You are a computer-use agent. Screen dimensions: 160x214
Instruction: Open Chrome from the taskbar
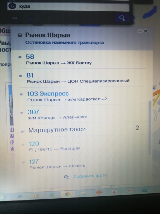pyautogui.click(x=67, y=194)
